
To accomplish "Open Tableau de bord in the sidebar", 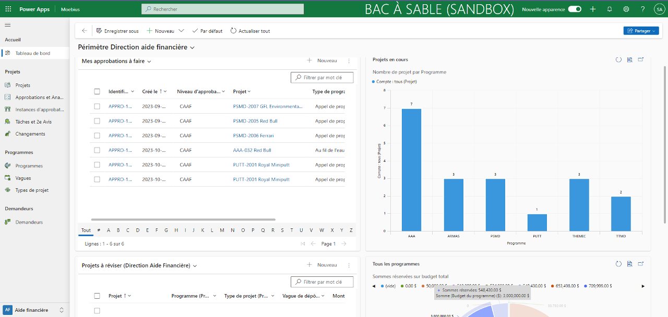I will click(x=35, y=53).
